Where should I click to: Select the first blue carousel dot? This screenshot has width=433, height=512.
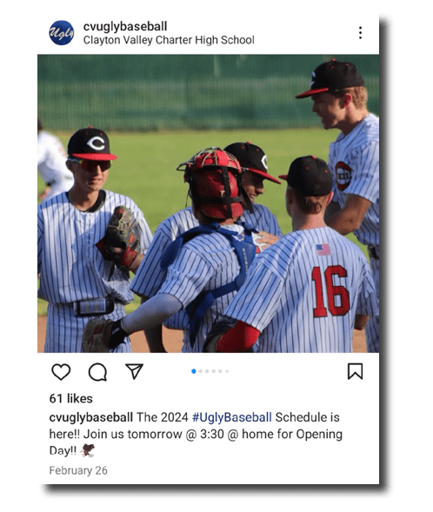tap(194, 371)
